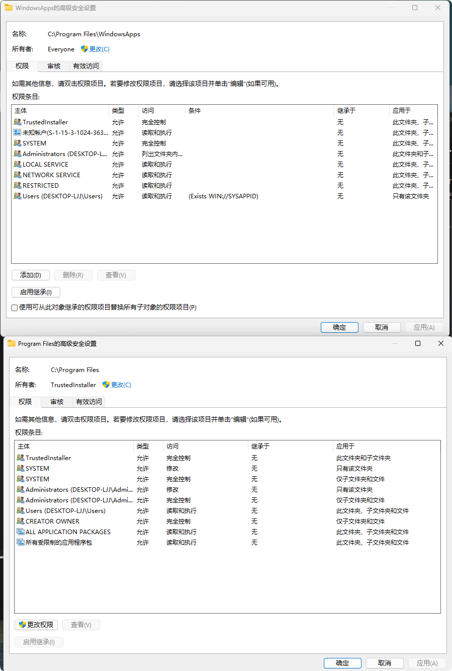The width and height of the screenshot is (452, 671).
Task: Click icon of 所有受限制的应用程序包 entry
Action: [x=21, y=542]
